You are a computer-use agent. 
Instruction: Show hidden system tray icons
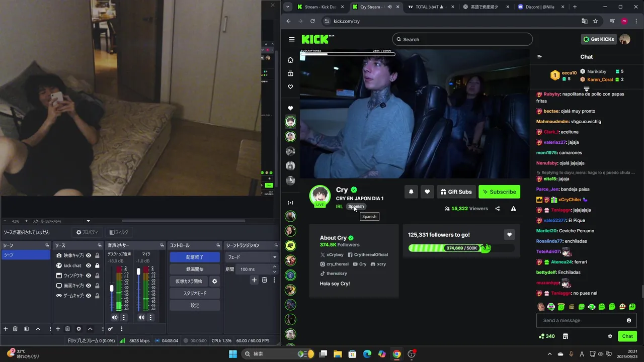(549, 354)
